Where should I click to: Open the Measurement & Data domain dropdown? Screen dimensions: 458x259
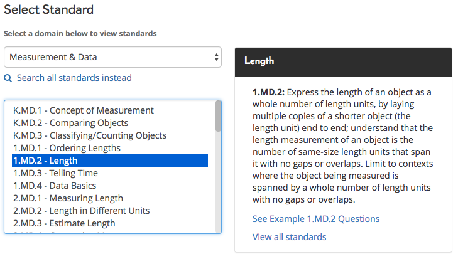[112, 57]
